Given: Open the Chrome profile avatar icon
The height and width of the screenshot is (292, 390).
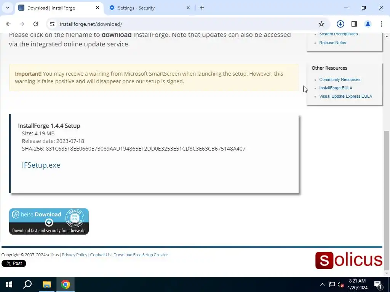Looking at the screenshot, I should pos(368,24).
